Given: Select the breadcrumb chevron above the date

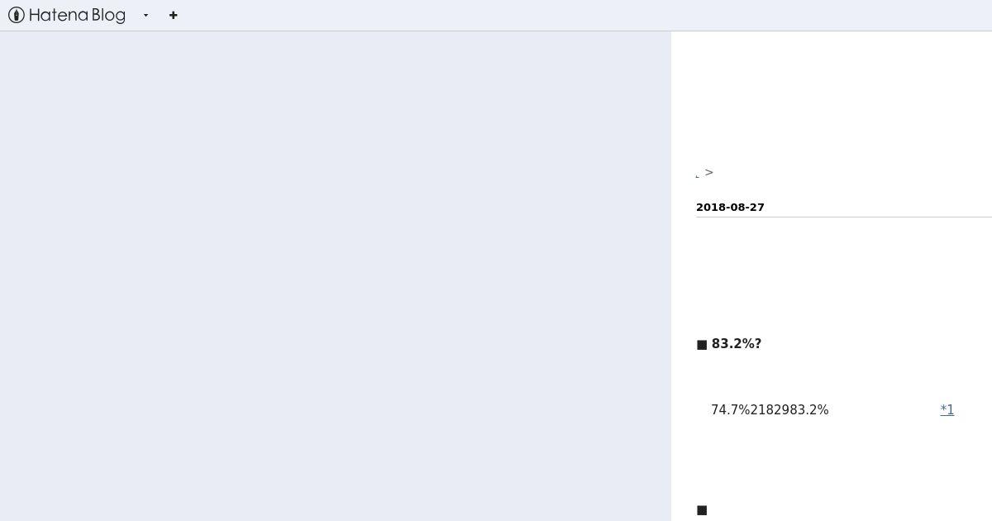Looking at the screenshot, I should point(709,172).
